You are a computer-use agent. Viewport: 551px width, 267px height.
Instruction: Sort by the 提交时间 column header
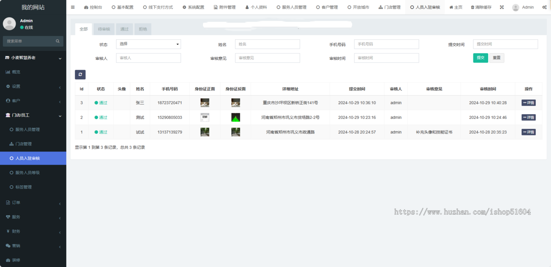pos(357,89)
